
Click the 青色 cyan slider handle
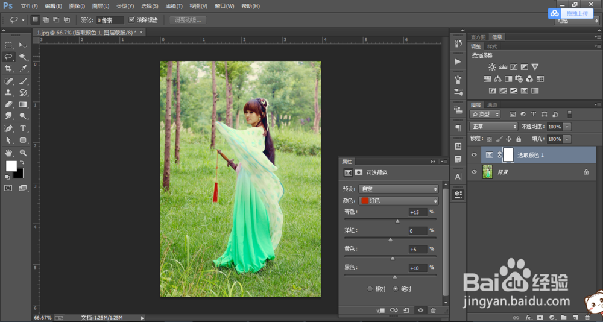click(x=397, y=221)
